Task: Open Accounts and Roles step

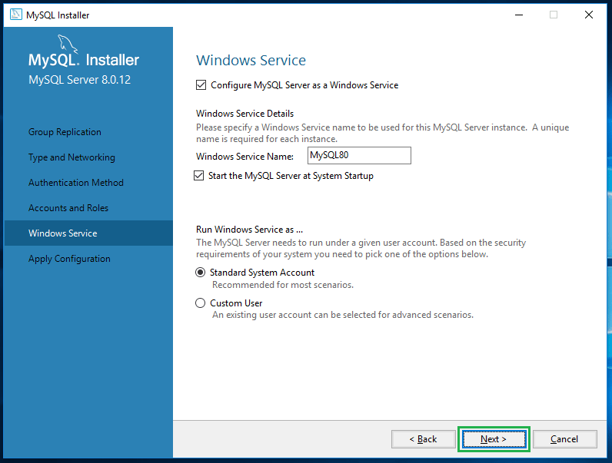Action: coord(68,208)
